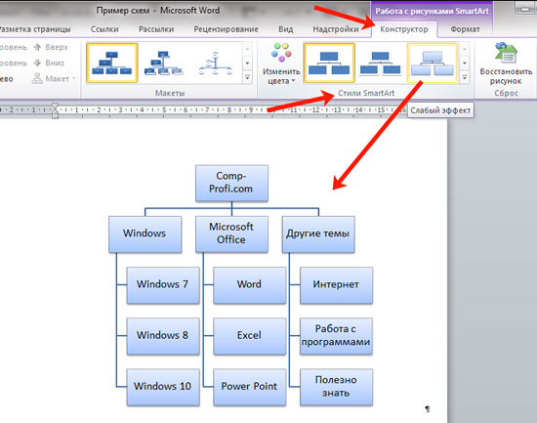
Task: Open the Вид tab
Action: click(x=286, y=29)
